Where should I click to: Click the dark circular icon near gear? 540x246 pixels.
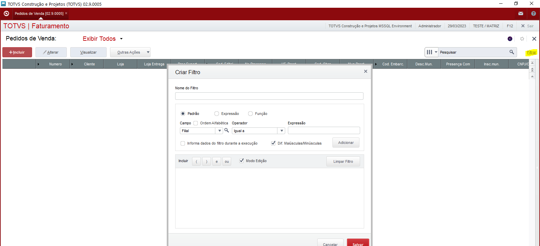510,39
